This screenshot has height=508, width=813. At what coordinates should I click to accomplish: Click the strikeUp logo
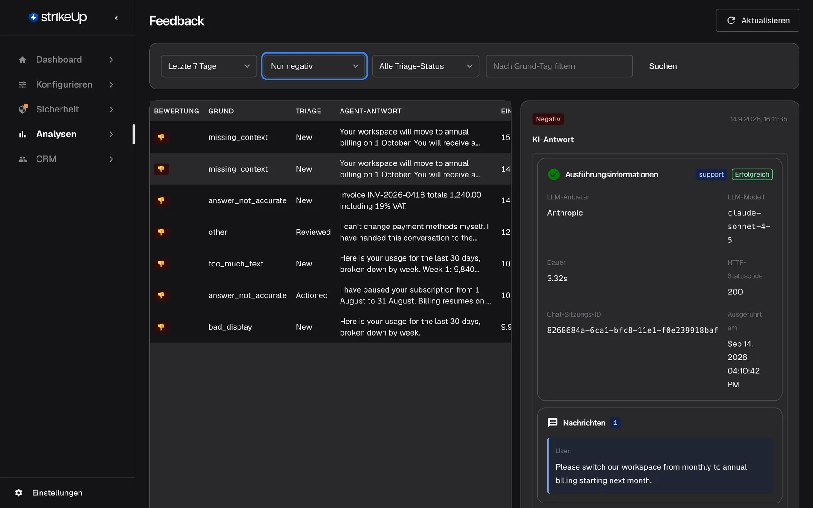click(58, 17)
